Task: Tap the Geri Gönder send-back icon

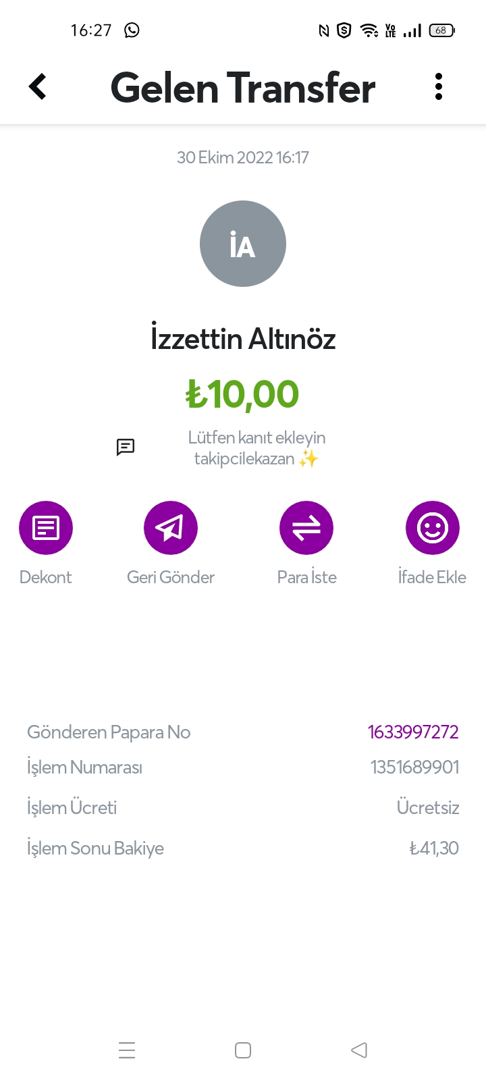Action: pyautogui.click(x=171, y=528)
